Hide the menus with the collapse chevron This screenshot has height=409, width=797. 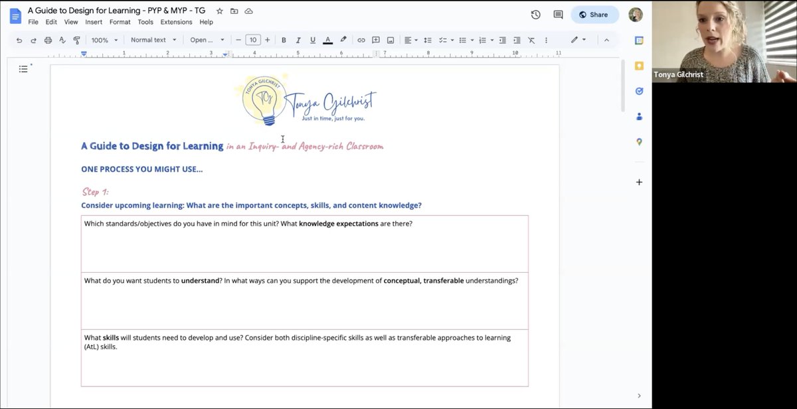[606, 40]
